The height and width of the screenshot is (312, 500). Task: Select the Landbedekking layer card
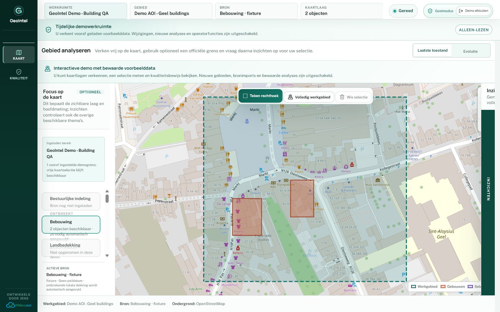[71, 248]
